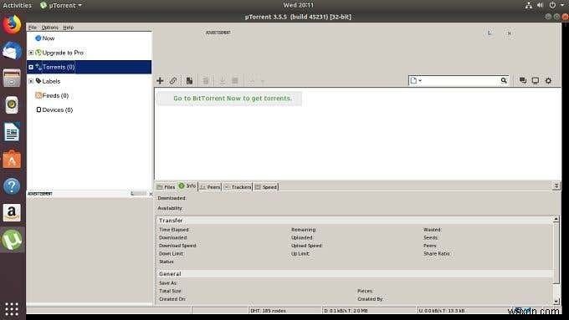The image size is (569, 320).
Task: Launch Rhythmbox from the dock
Action: pos(12,104)
